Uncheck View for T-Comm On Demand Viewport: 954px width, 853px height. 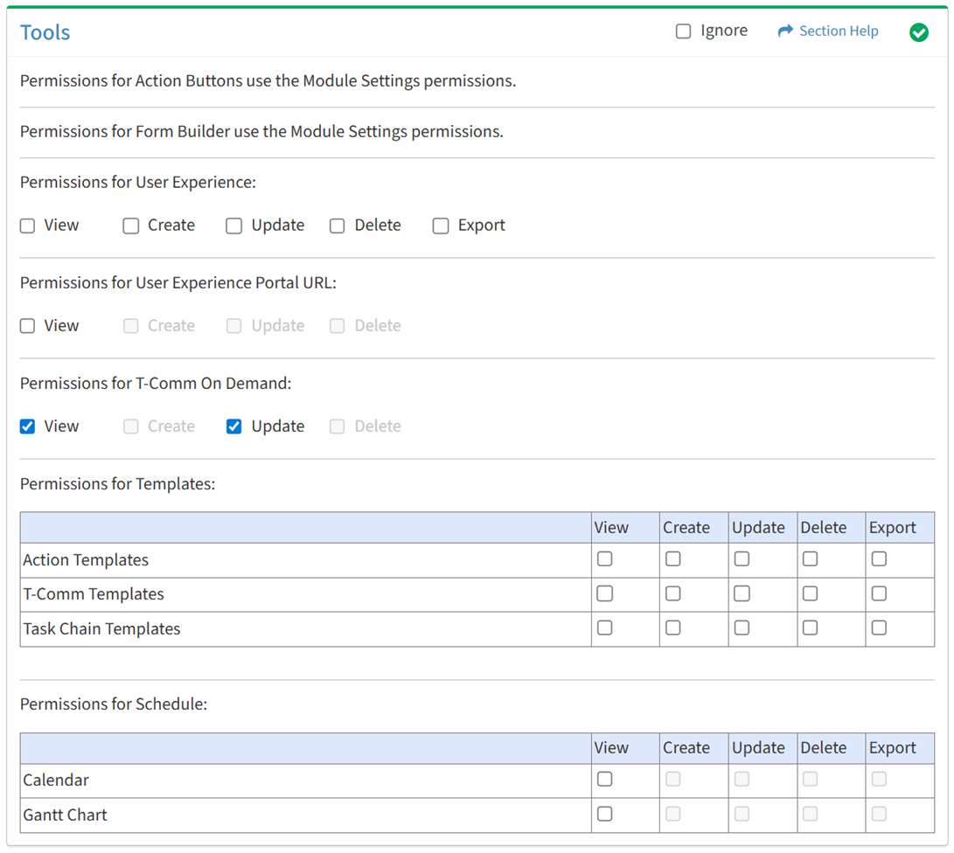click(x=28, y=426)
